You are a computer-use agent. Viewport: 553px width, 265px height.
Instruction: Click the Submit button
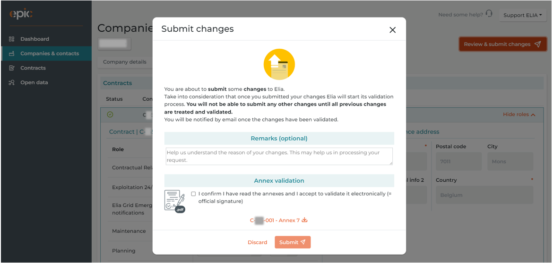click(x=293, y=242)
